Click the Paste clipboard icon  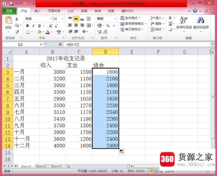click(9, 20)
